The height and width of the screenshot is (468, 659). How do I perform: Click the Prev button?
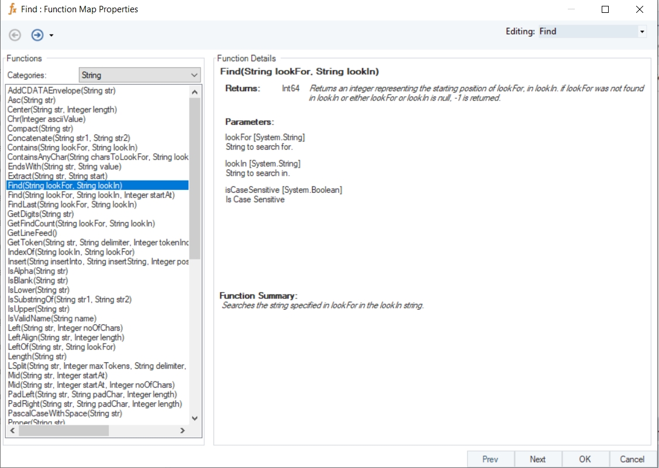click(x=491, y=459)
